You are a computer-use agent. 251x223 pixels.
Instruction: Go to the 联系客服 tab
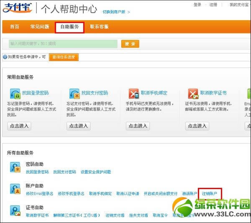(x=100, y=27)
